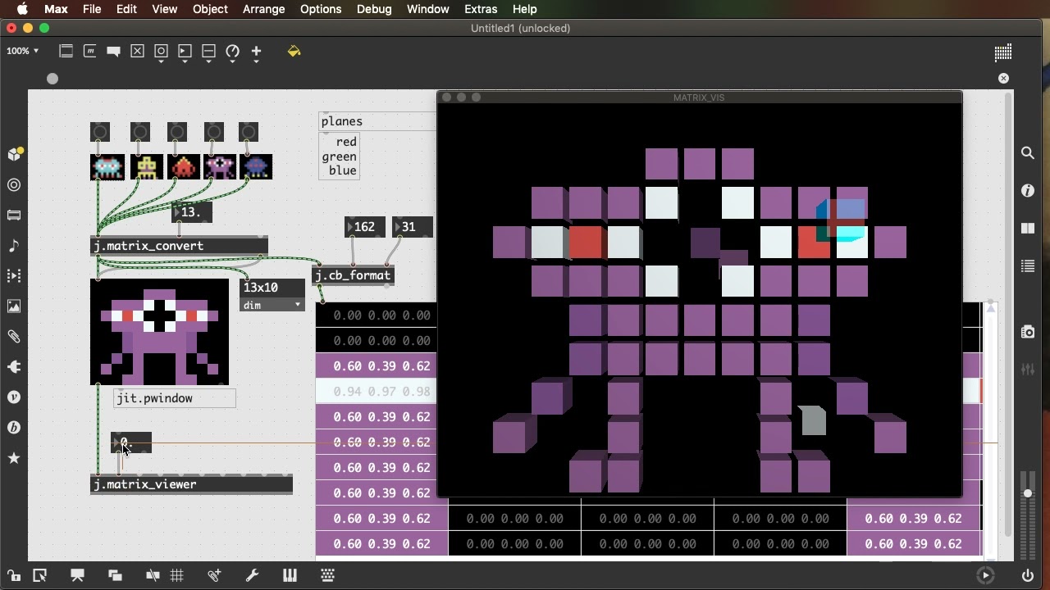Click the 13x10 message box
The width and height of the screenshot is (1050, 590).
(272, 288)
